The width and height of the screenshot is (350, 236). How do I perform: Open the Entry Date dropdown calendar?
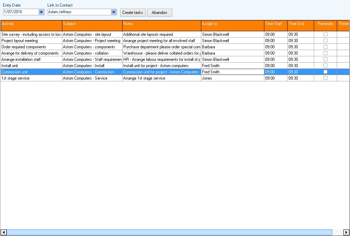41,12
